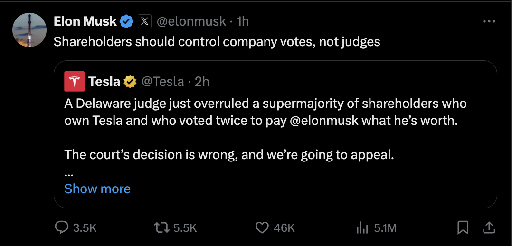This screenshot has width=512, height=246.
Task: Click the @Tesla handle
Action: click(162, 82)
